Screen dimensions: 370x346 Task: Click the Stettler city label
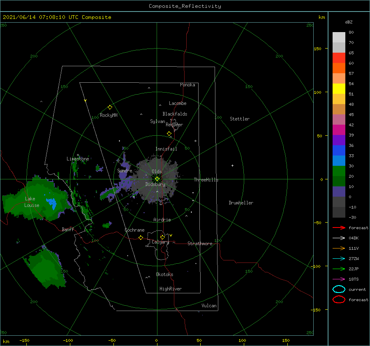240,119
